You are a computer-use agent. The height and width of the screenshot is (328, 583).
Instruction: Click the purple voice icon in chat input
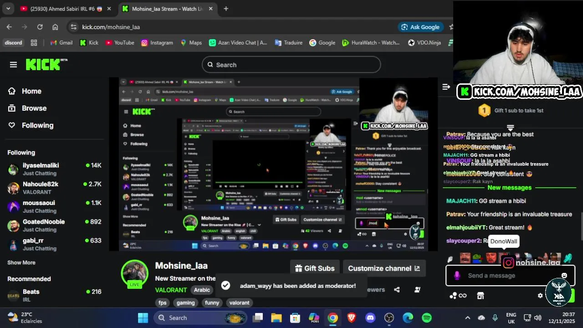point(457,276)
